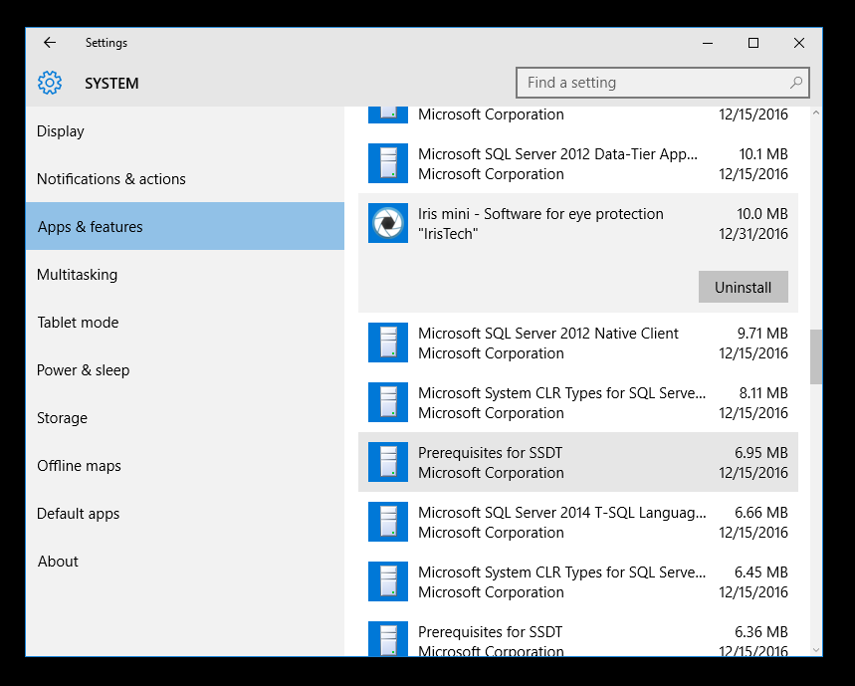
Task: Uninstall the Iris mini app
Action: tap(744, 287)
